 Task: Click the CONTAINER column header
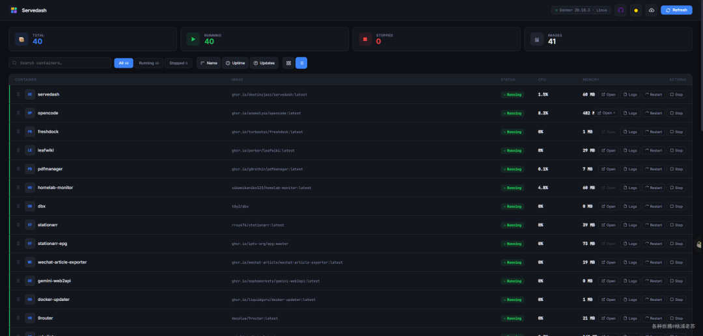coord(25,80)
